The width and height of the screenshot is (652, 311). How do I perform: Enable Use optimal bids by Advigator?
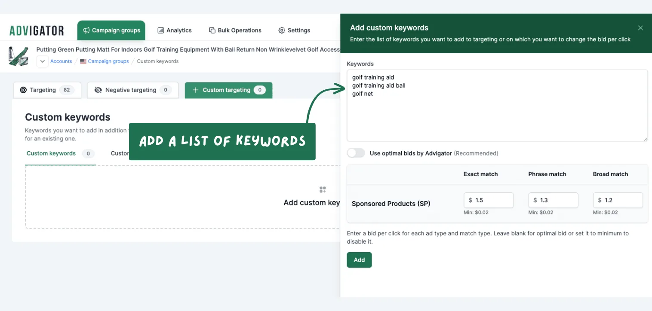tap(356, 153)
